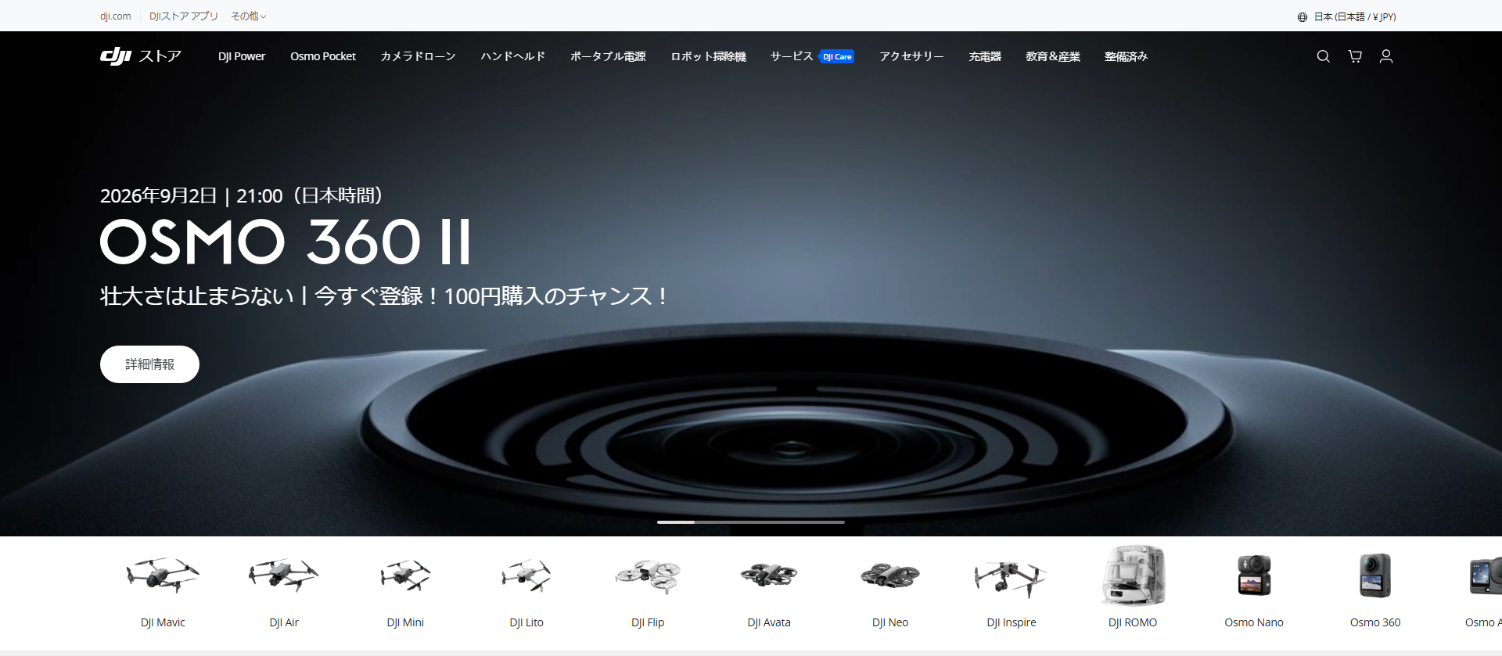Click the OSMO 360 II banner title

[286, 242]
